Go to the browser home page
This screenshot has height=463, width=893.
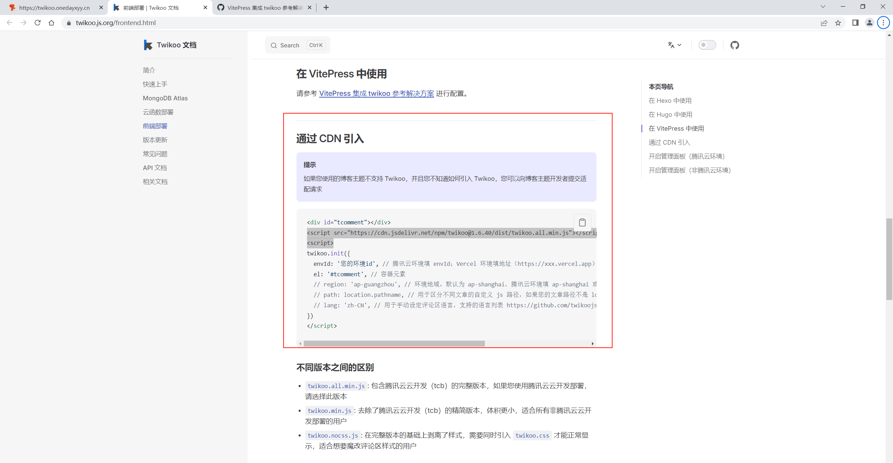52,23
